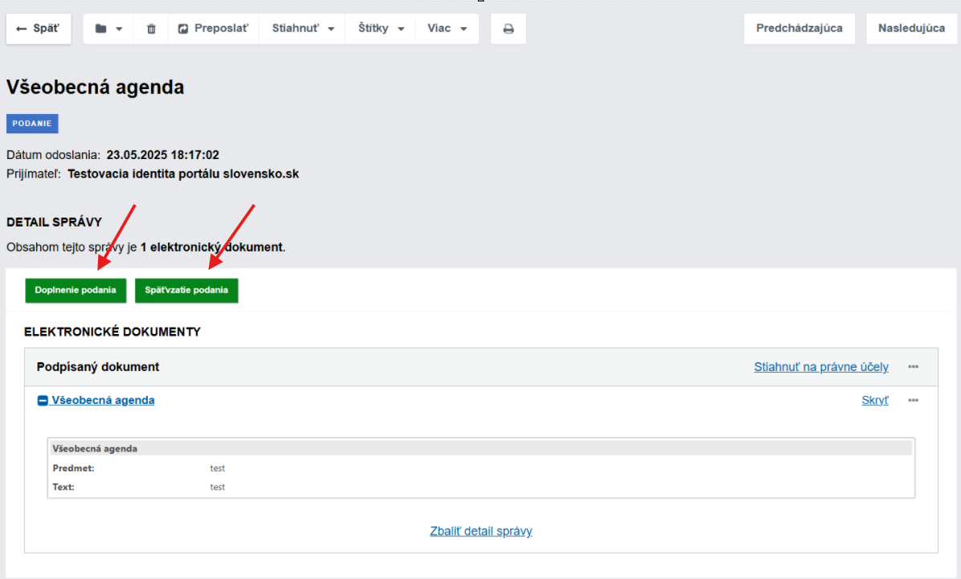Open the Viac menu
The width and height of the screenshot is (961, 579).
click(x=447, y=29)
